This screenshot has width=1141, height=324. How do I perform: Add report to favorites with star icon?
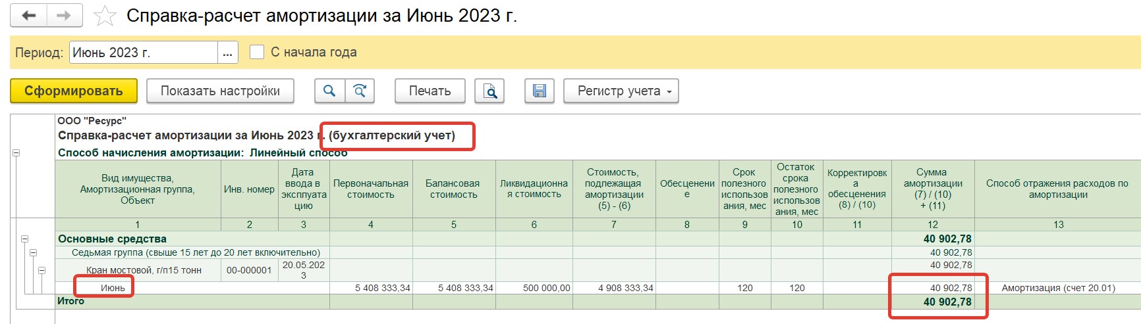[105, 16]
